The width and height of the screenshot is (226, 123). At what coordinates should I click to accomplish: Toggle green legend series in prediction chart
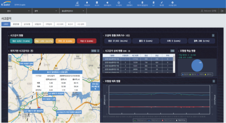pyautogui.click(x=140, y=120)
